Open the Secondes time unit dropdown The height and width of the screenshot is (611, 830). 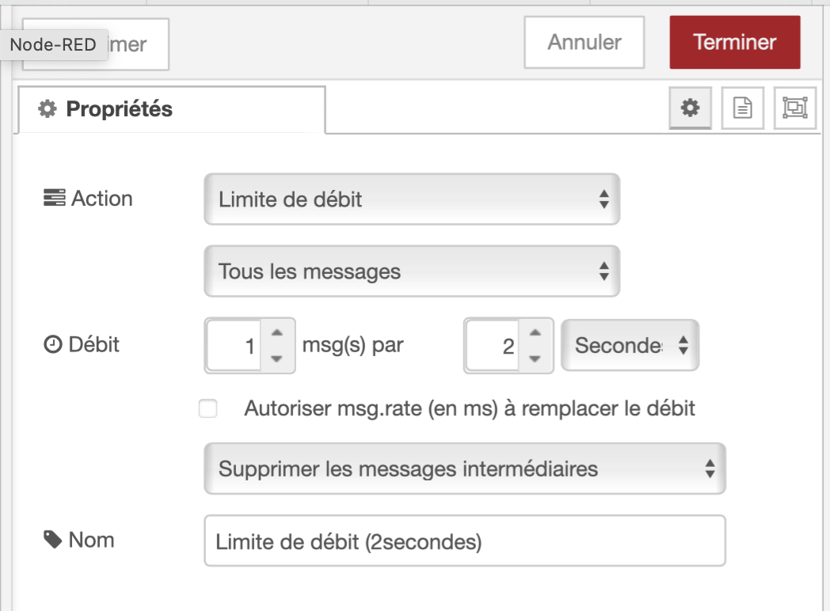click(630, 346)
